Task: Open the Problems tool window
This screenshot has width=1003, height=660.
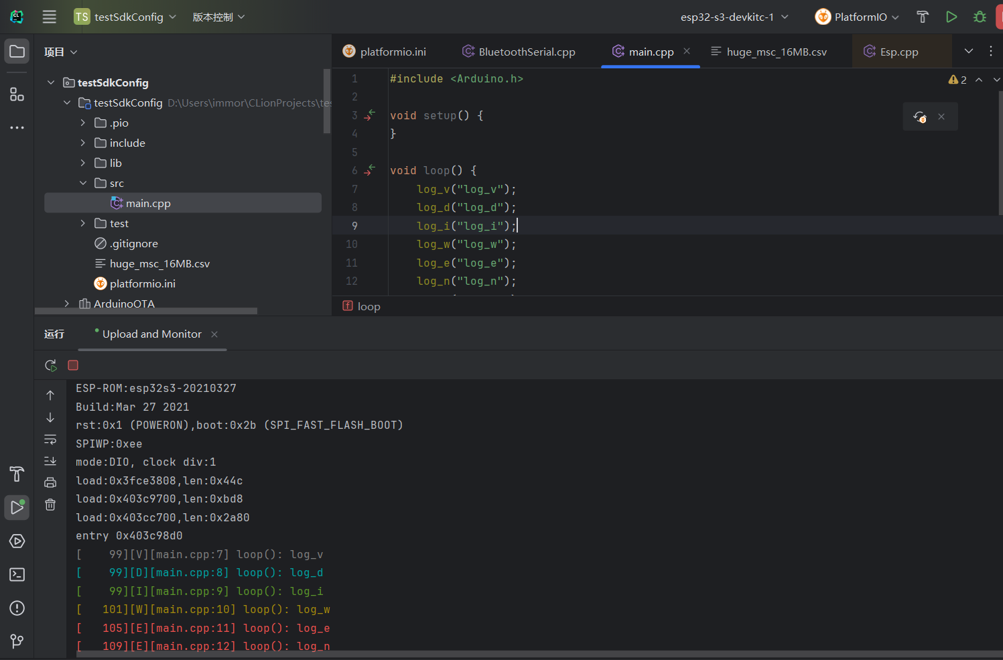Action: [x=17, y=608]
